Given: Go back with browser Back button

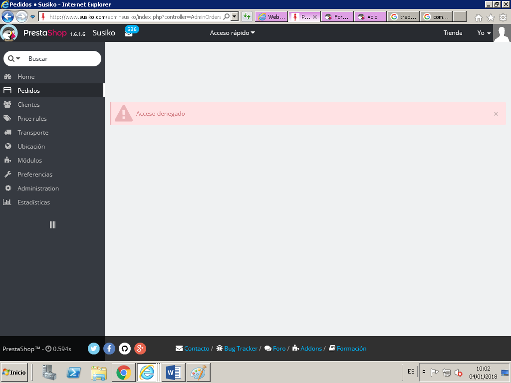Looking at the screenshot, I should 8,16.
